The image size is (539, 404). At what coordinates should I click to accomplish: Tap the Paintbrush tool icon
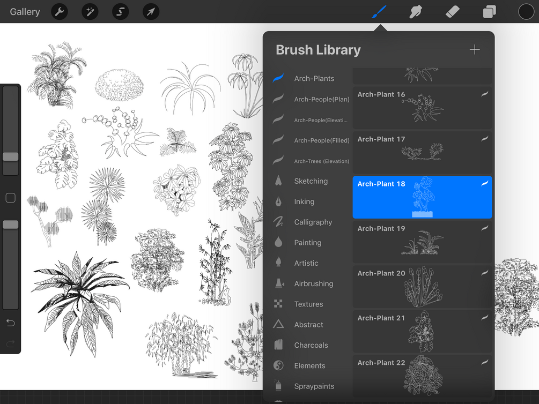point(379,12)
